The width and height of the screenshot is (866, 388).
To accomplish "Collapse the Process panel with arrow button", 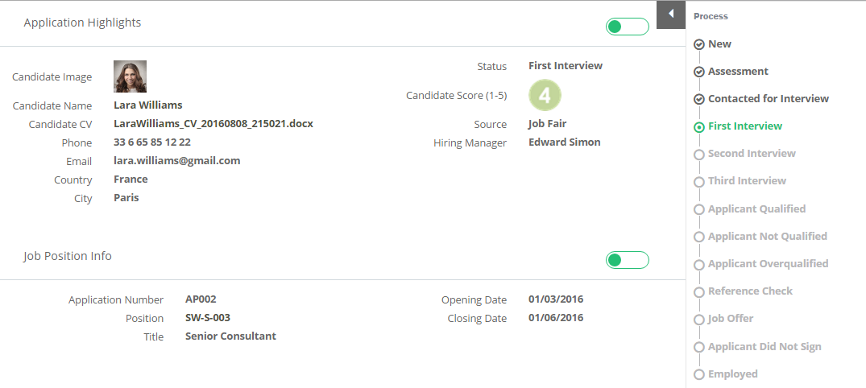I will [x=671, y=14].
